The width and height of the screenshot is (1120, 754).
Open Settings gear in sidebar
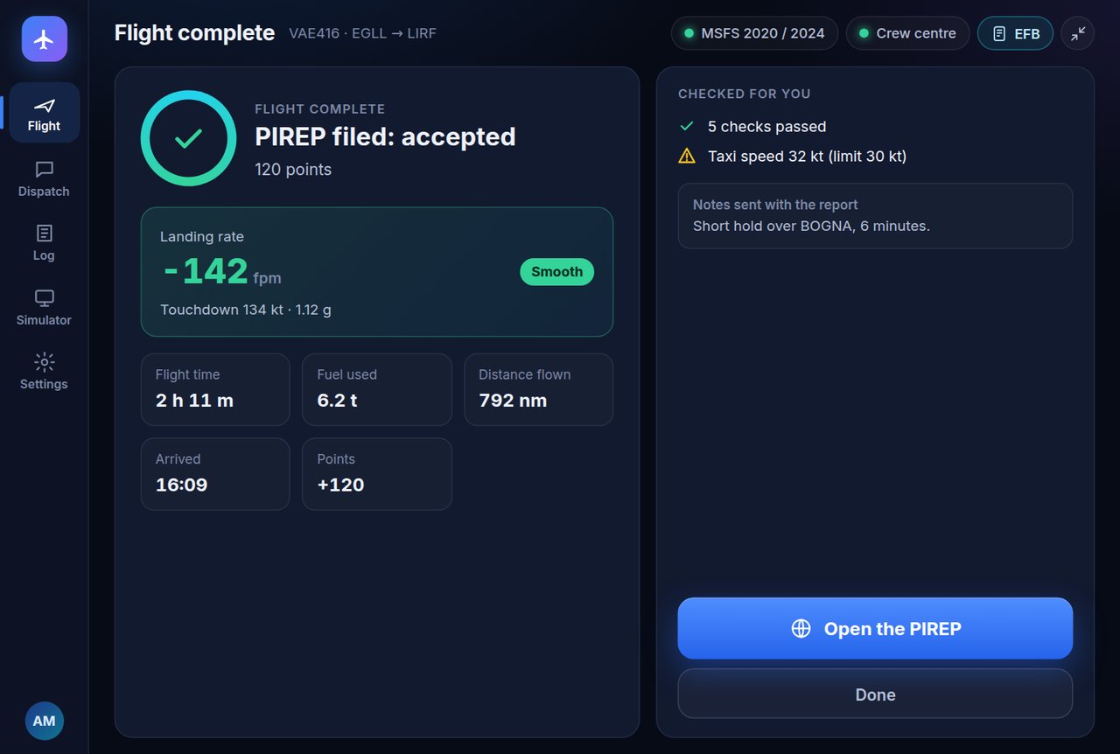(44, 371)
